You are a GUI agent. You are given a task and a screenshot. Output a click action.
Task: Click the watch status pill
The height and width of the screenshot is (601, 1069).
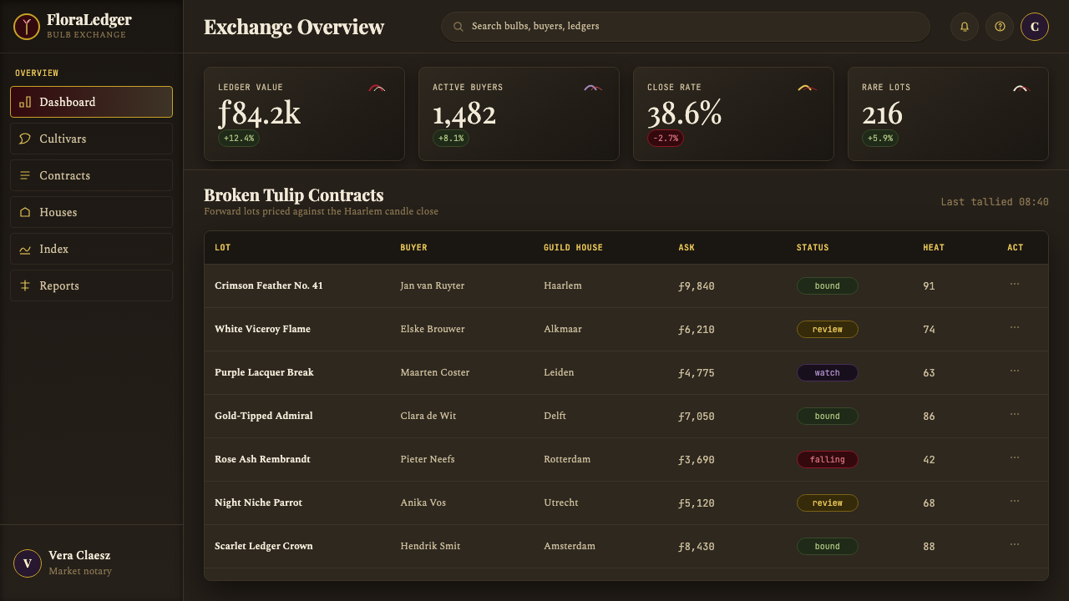[x=827, y=372]
